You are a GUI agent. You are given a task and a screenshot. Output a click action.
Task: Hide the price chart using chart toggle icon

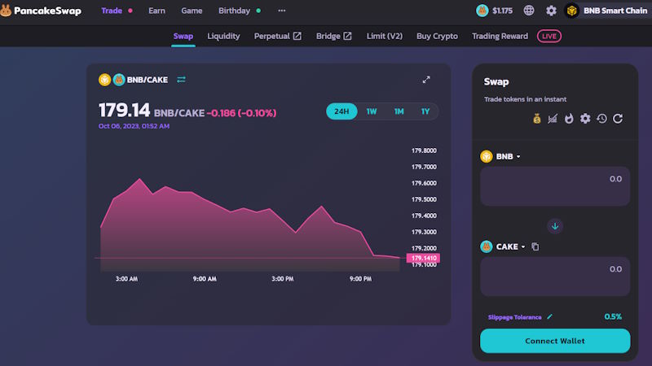[553, 119]
